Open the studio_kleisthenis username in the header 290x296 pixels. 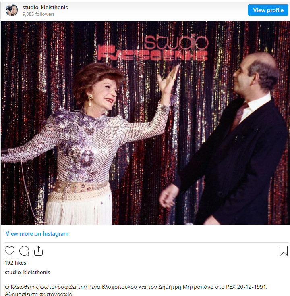point(45,8)
